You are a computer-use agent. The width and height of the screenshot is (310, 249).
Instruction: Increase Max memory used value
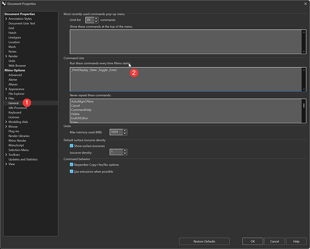tap(125, 130)
